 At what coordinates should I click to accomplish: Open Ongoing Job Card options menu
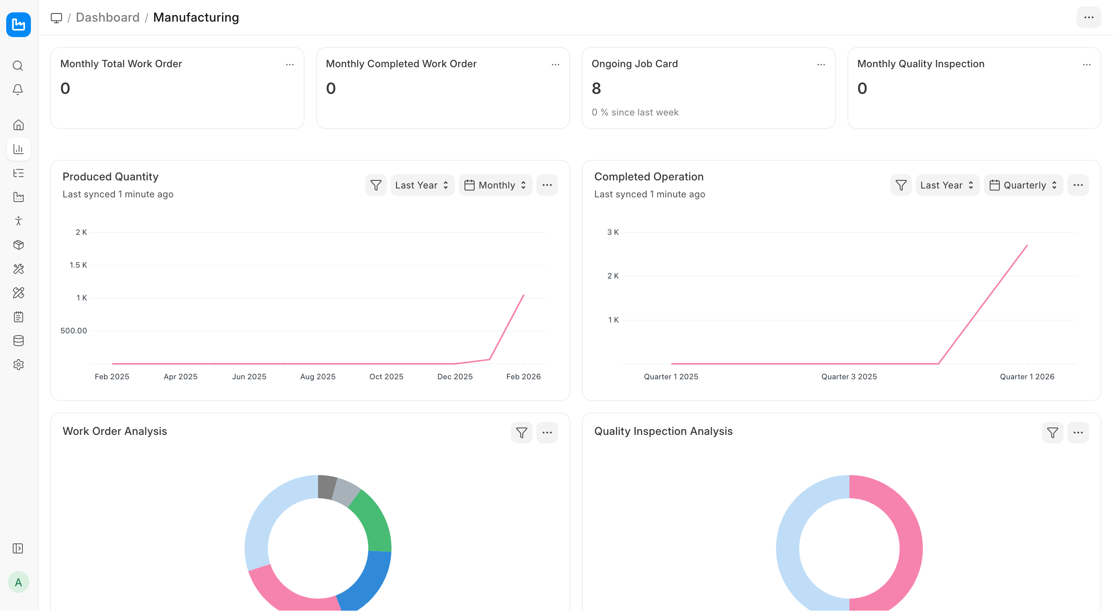[x=820, y=65]
